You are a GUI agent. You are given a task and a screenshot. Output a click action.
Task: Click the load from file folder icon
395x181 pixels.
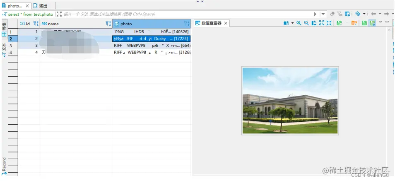pyautogui.click(x=354, y=23)
